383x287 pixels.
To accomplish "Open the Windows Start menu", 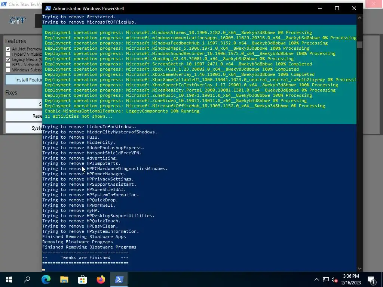I will pyautogui.click(x=9, y=280).
